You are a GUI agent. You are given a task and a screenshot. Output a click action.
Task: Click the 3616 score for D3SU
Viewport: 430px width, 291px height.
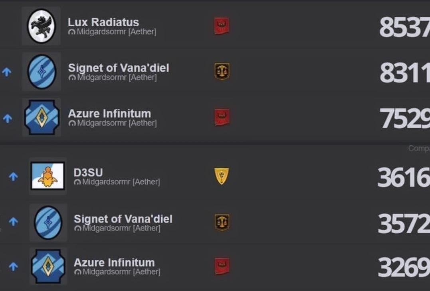point(404,178)
